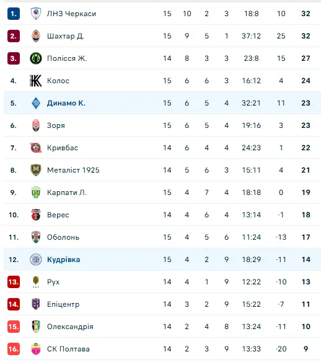Click the Верес red-black logo
The image size is (321, 362).
(36, 215)
